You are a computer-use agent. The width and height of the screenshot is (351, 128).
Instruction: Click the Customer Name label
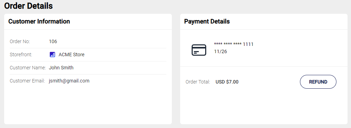pyautogui.click(x=28, y=68)
